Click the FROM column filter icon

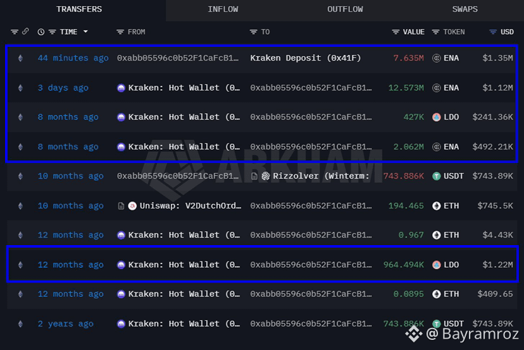(120, 32)
